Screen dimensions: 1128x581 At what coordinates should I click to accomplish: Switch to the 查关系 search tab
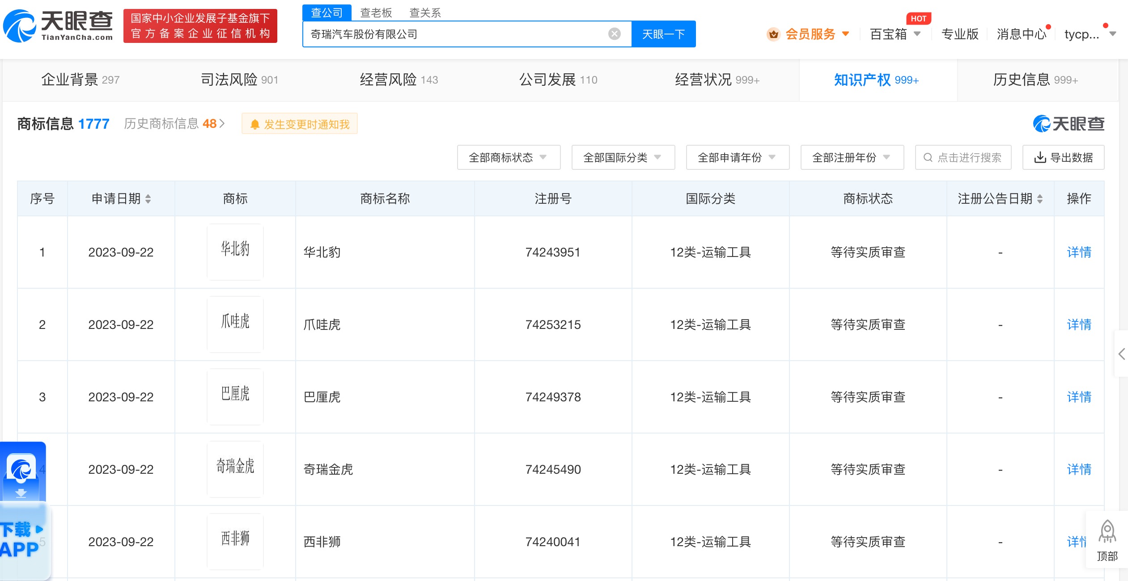pyautogui.click(x=425, y=13)
